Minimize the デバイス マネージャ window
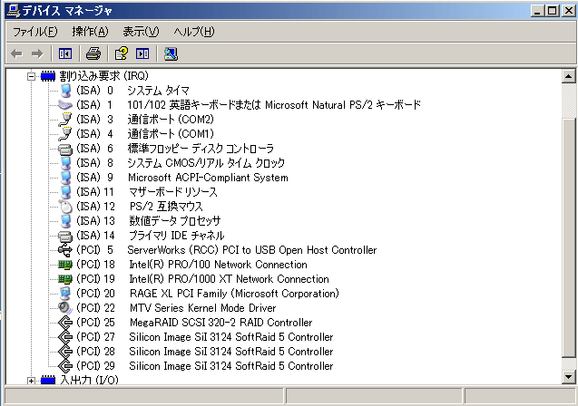The height and width of the screenshot is (406, 578). [537, 11]
